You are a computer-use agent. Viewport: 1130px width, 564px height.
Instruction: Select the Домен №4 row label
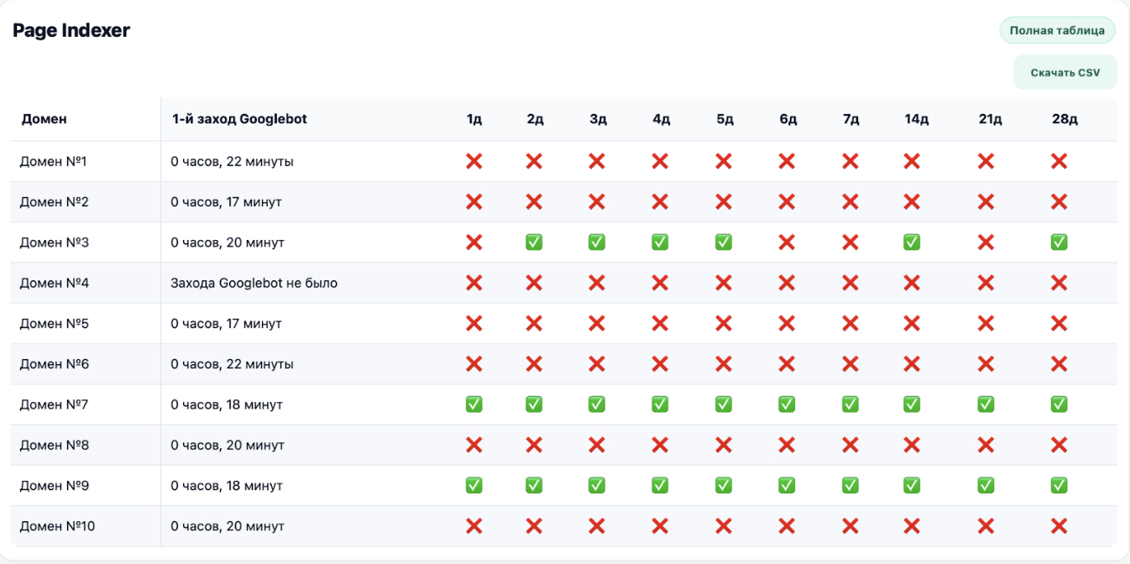pyautogui.click(x=55, y=283)
